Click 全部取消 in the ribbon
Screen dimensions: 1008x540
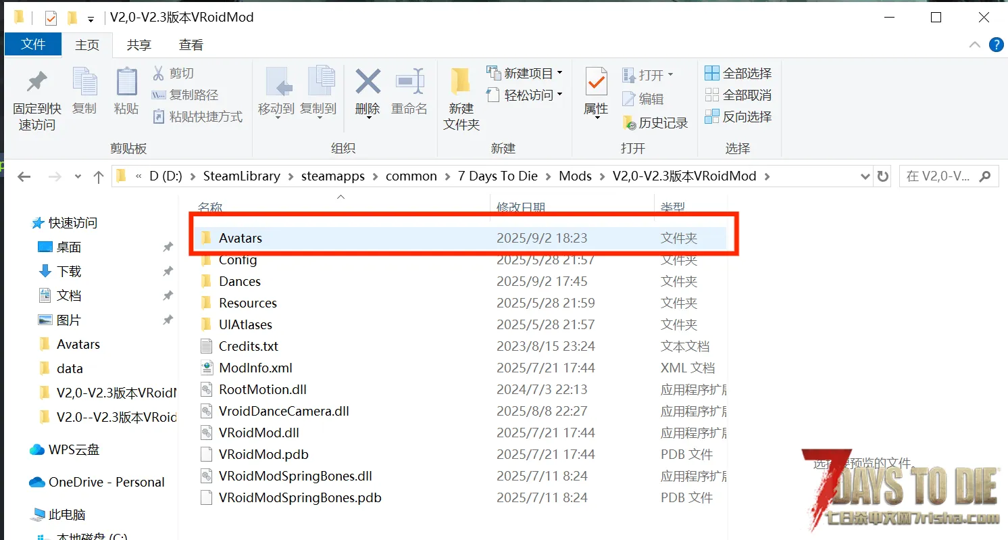pyautogui.click(x=738, y=95)
